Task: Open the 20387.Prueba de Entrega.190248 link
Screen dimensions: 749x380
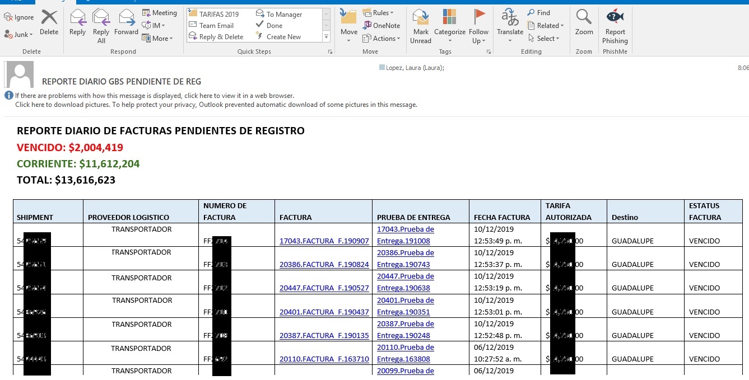Action: 406,330
